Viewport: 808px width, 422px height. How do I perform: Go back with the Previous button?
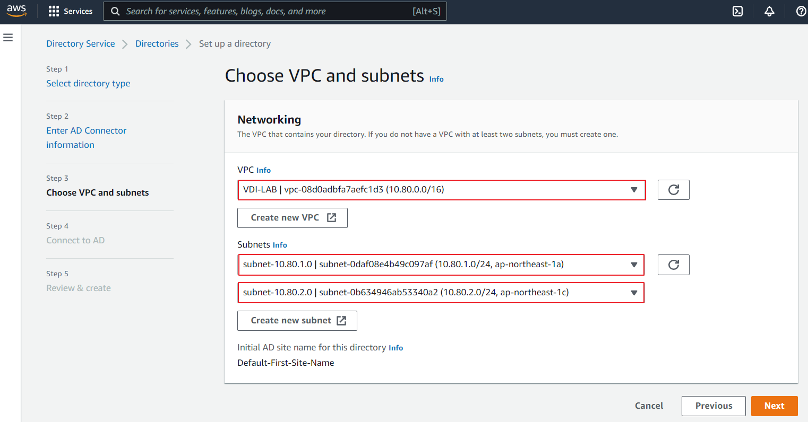pyautogui.click(x=713, y=406)
